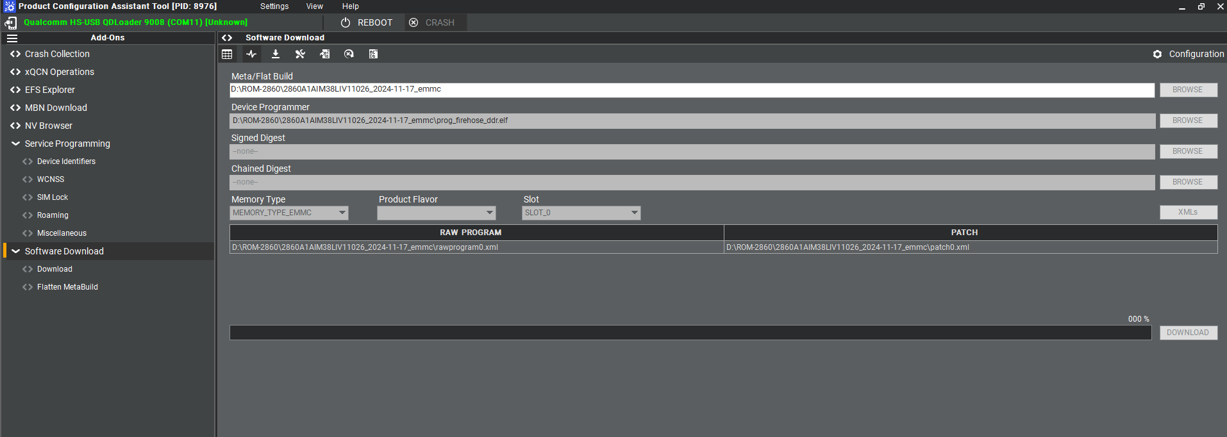
Task: Toggle the Add-Ons hamburger menu
Action: (12, 38)
